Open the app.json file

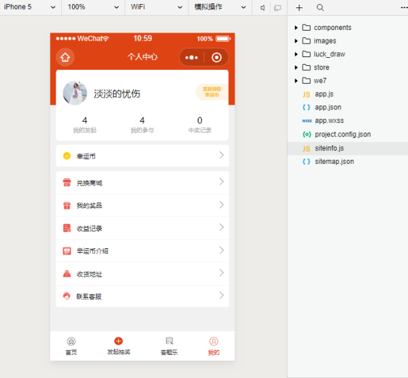click(x=328, y=107)
